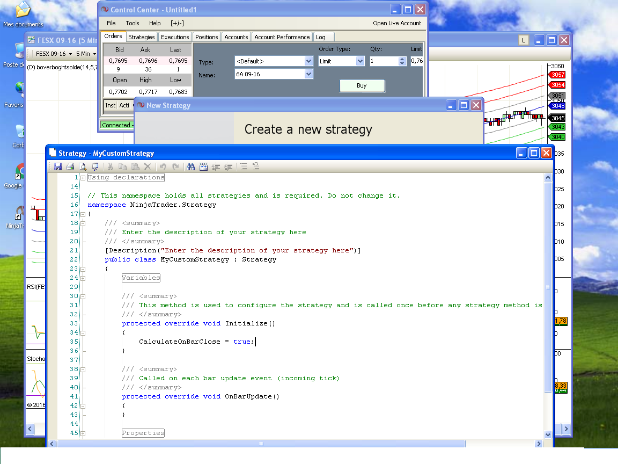Switch to the Positions tab
Screen dimensions: 618x464
pos(207,37)
